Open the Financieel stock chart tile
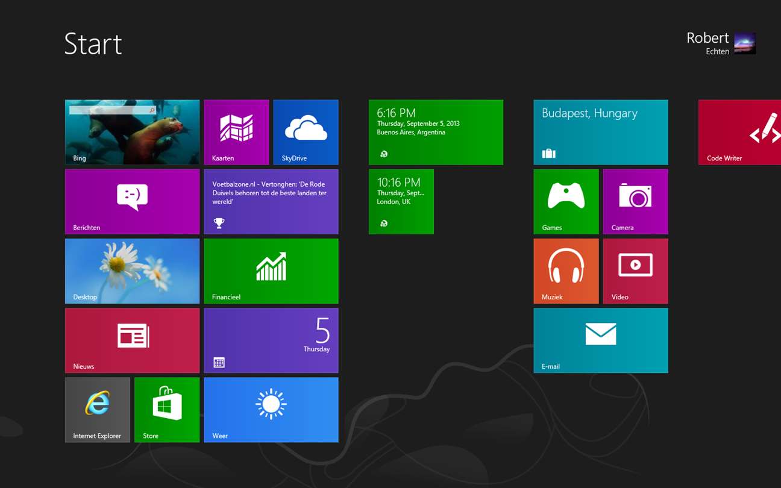 click(271, 271)
